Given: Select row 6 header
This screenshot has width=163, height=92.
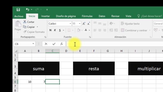Looking at the screenshot, I should [15, 82].
